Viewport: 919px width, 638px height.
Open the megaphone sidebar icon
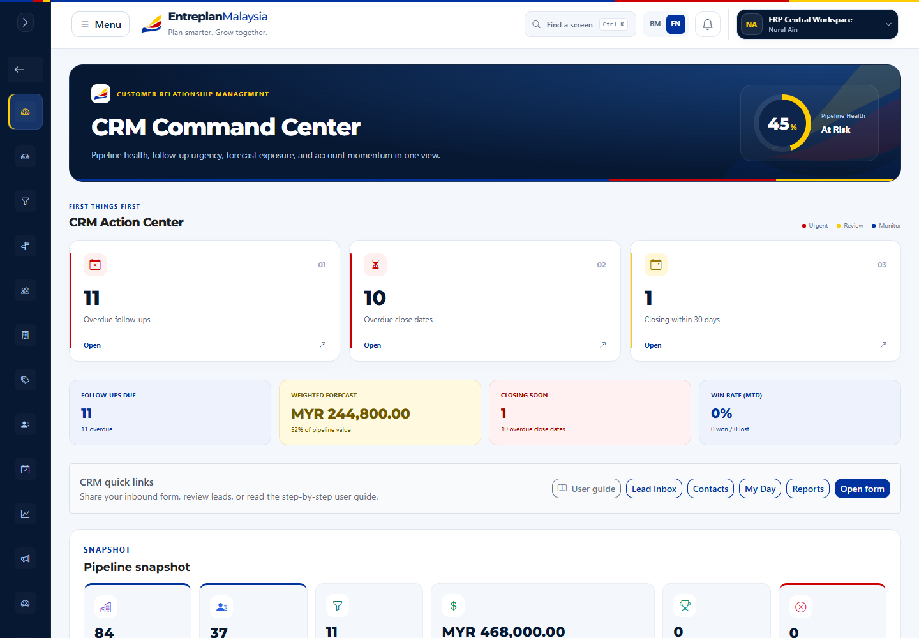[x=26, y=558]
